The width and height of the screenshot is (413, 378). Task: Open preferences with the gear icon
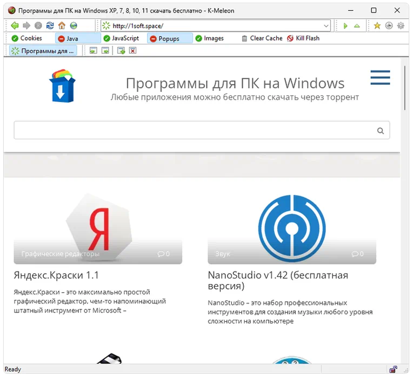pyautogui.click(x=401, y=25)
